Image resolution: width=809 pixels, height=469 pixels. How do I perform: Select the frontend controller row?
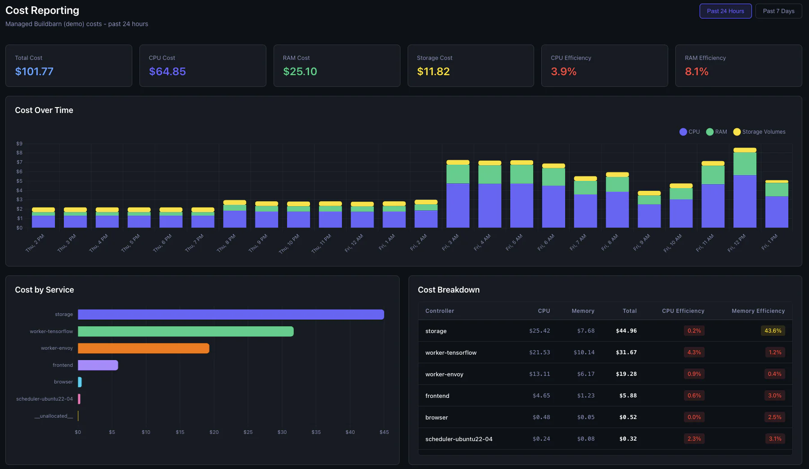click(x=605, y=396)
